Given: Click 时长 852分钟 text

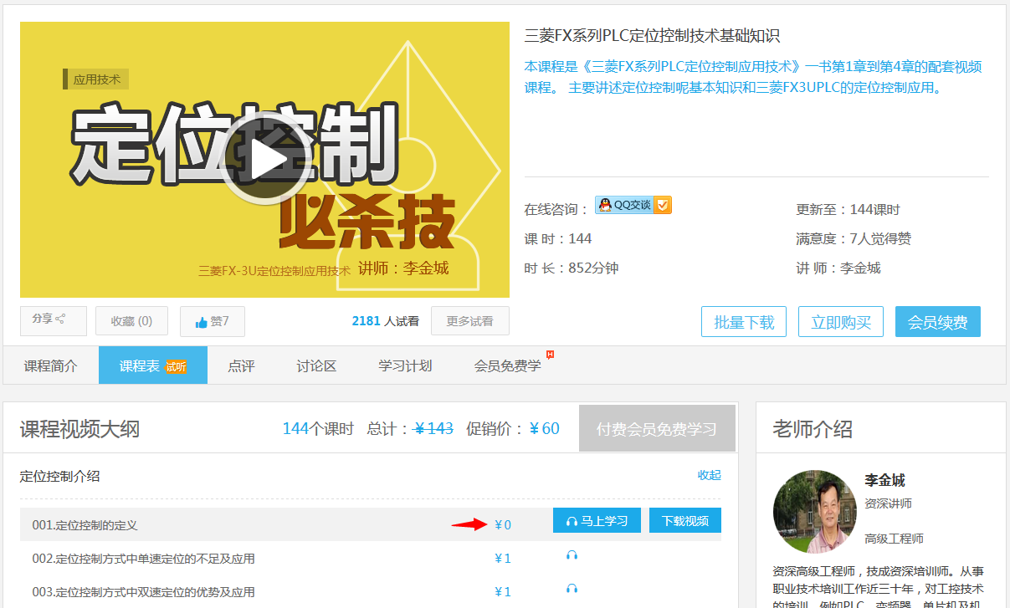Looking at the screenshot, I should pos(572,268).
